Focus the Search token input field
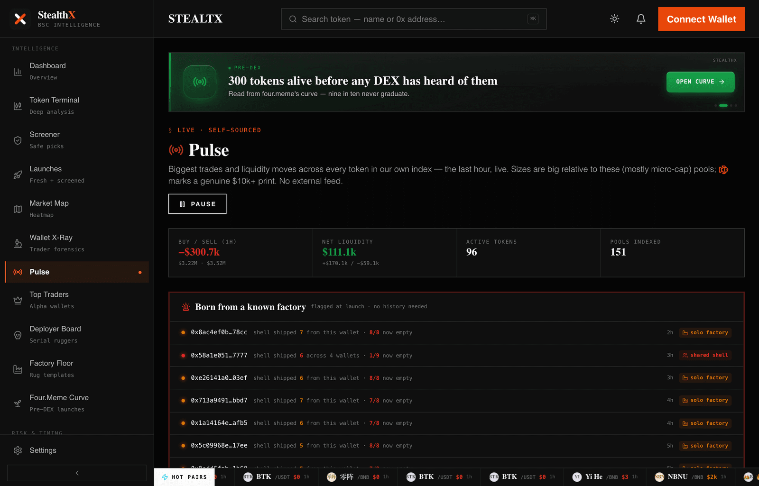This screenshot has width=759, height=486. [x=414, y=19]
